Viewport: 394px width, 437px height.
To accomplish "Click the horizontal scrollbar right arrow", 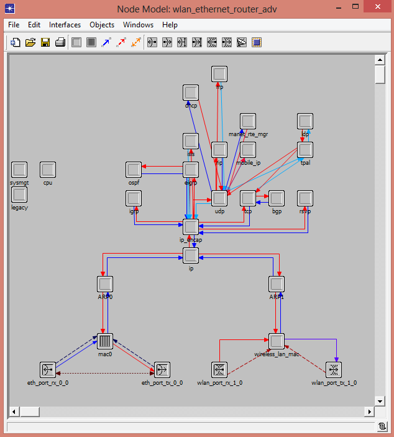I will (370, 412).
